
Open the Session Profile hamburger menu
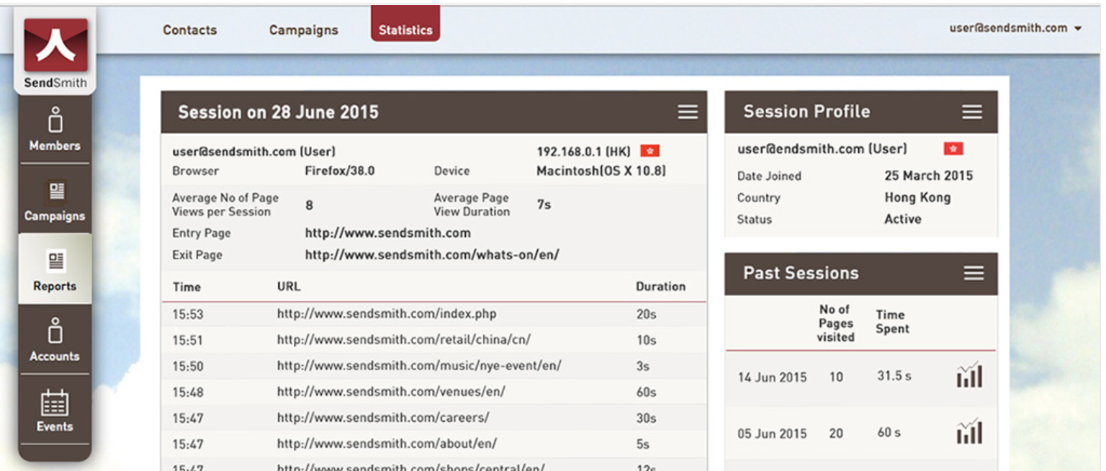click(x=972, y=112)
